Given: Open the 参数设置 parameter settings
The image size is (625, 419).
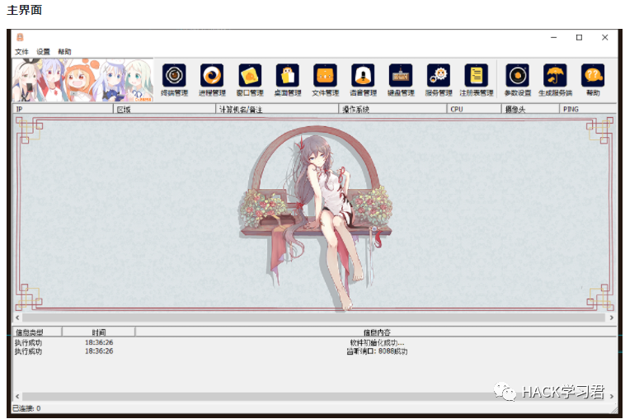Looking at the screenshot, I should pos(517,80).
